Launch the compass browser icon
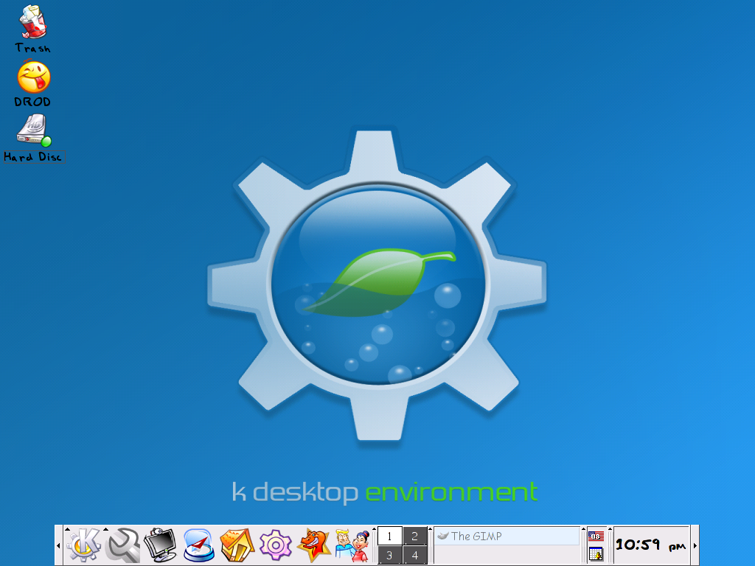The image size is (755, 566). click(199, 545)
